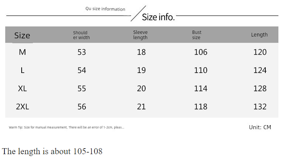Viewport: 284px width, 159px height.
Task: Click the L size row label
Action: pos(22,70)
